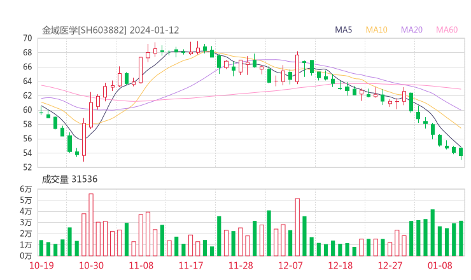This screenshot has height=280, width=471.
Task: Click the 64 price axis label
Action: point(27,81)
